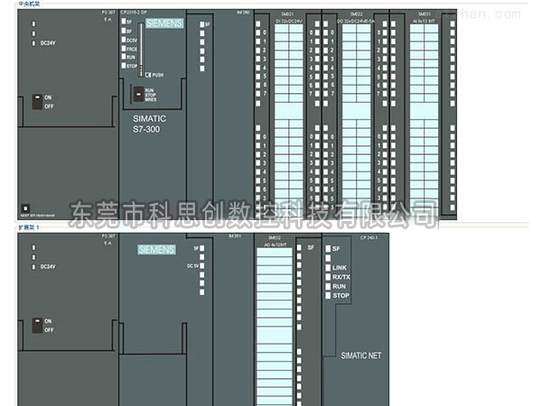This screenshot has height=406, width=542.
Task: Click the SM321 front connector label strip
Action: click(x=289, y=121)
